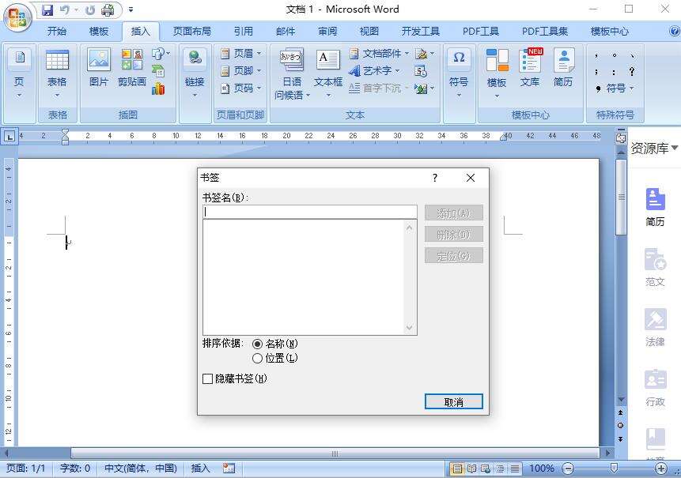Customize quick access toolbar dropdown arrow

(131, 9)
